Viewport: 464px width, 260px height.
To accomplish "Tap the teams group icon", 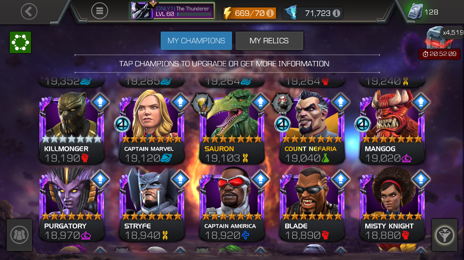I will (19, 235).
